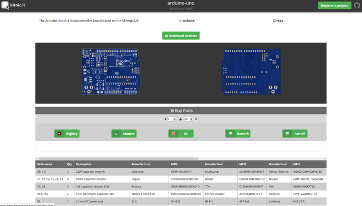Click the GRM188R60J105KA01D part number

[x=185, y=186]
